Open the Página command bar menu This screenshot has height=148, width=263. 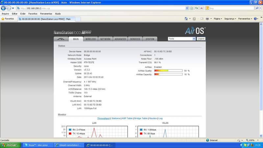[218, 19]
